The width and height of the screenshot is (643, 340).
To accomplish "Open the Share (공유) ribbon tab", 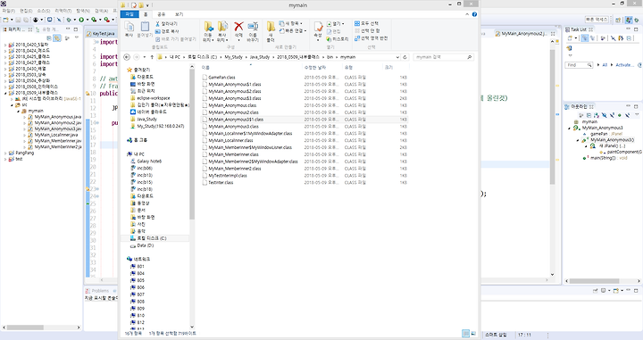I will [162, 14].
